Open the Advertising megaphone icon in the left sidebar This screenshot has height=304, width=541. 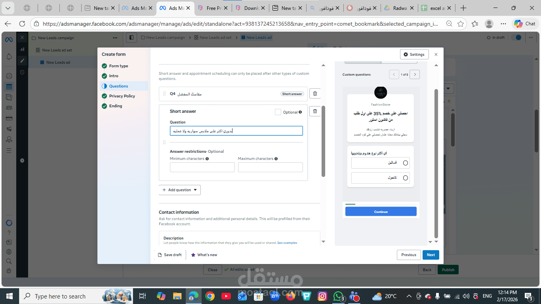9,129
